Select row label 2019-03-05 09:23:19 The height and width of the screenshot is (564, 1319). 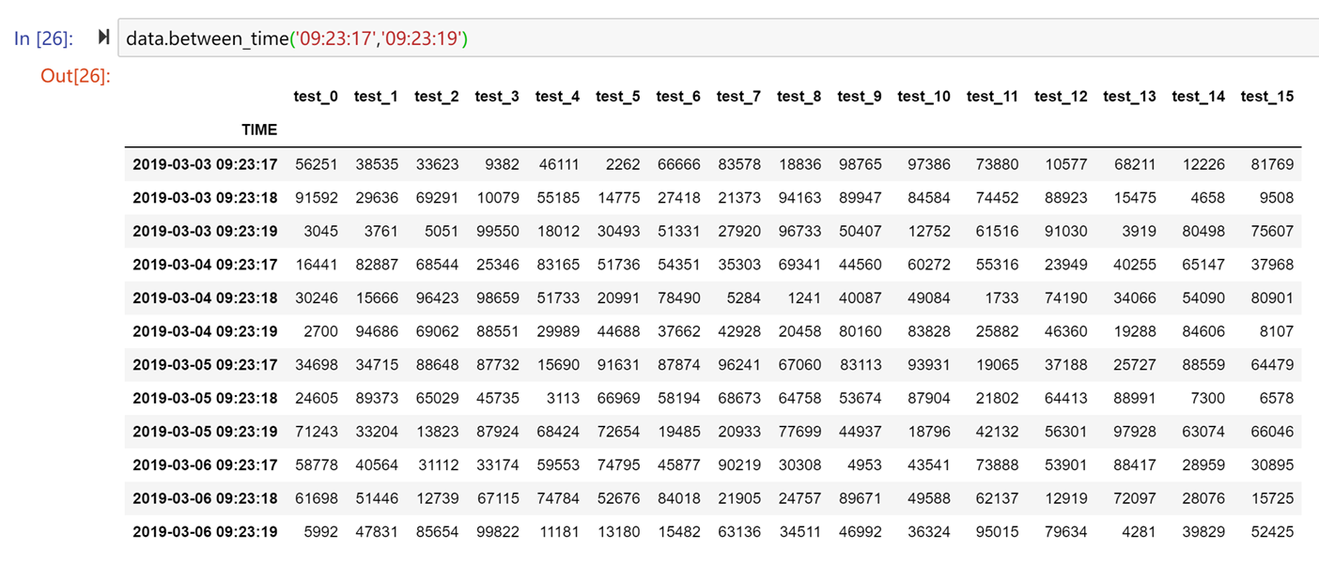[x=205, y=432]
